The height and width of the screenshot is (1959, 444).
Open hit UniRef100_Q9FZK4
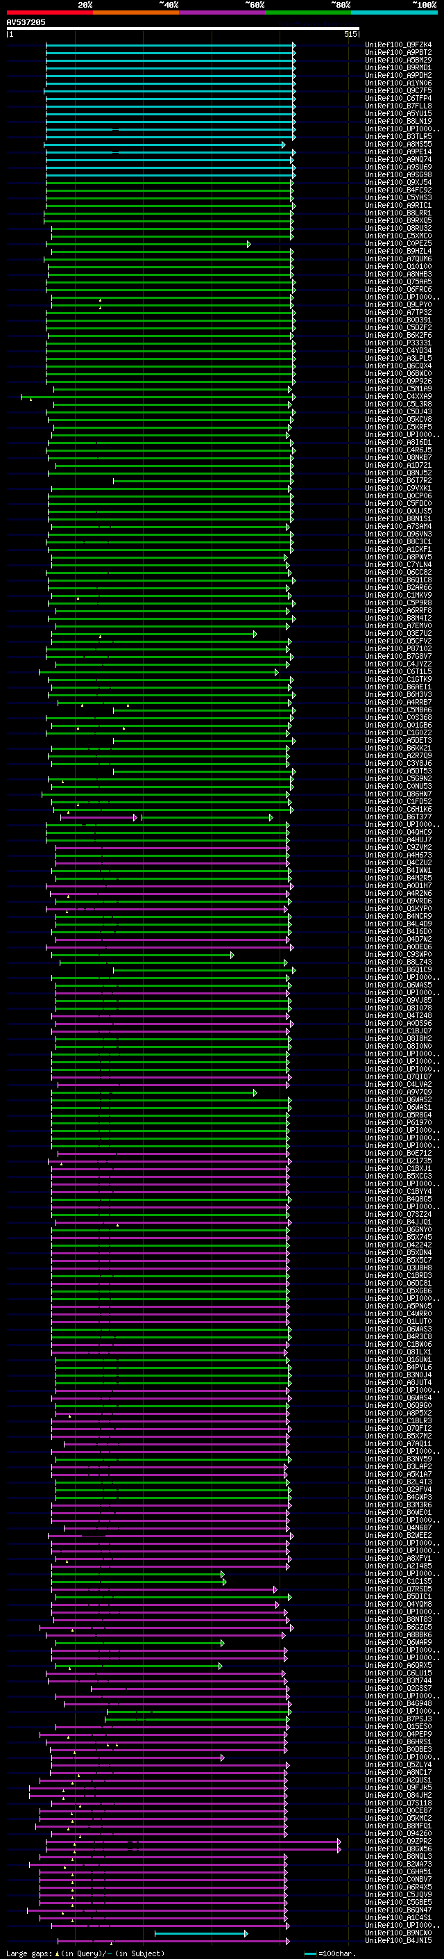398,46
